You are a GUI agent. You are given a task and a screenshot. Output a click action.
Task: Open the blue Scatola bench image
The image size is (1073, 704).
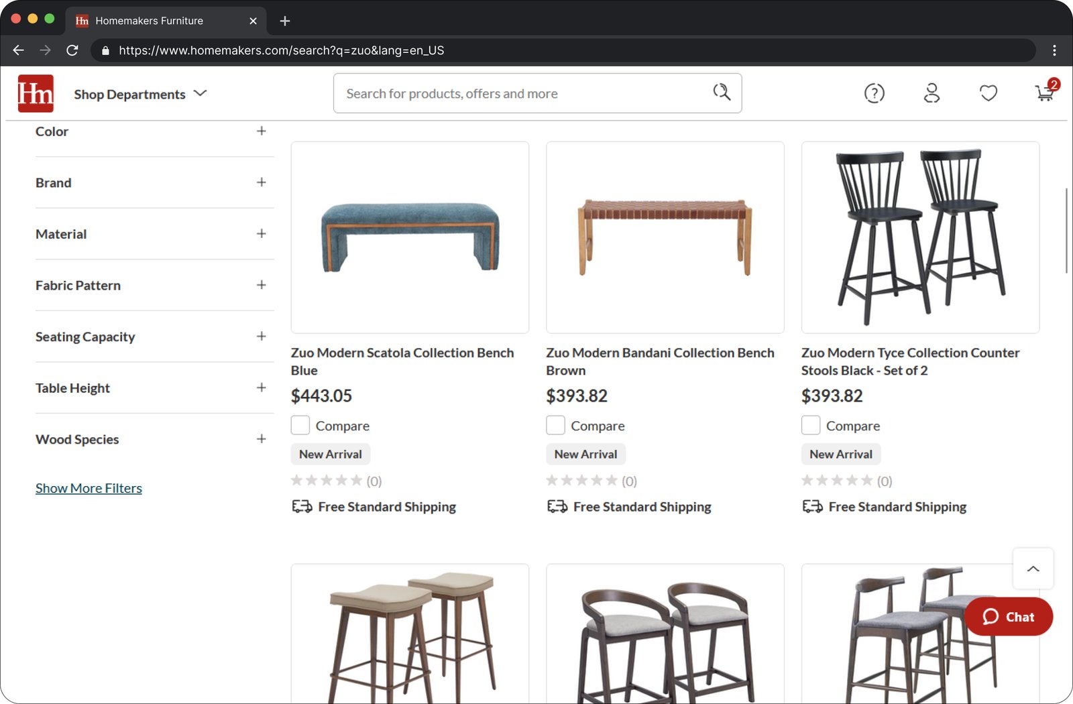pyautogui.click(x=410, y=237)
